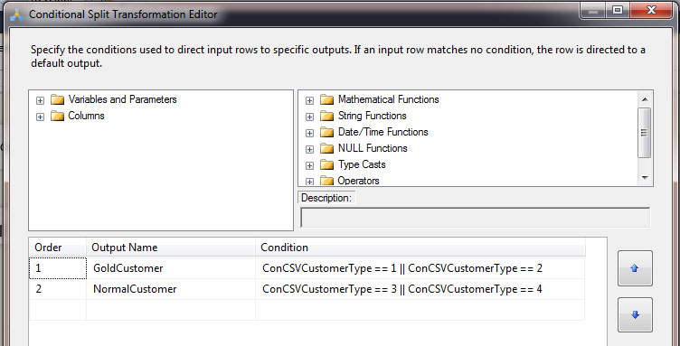
Task: Select the String Functions label
Action: (x=372, y=116)
